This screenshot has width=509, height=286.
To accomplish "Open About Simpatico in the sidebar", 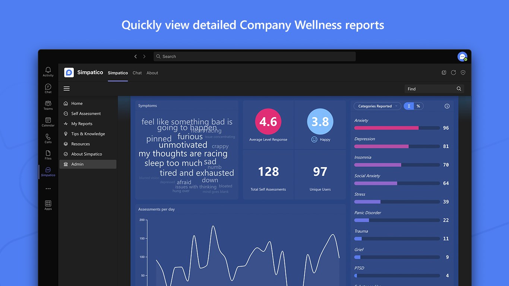I will 88,154.
